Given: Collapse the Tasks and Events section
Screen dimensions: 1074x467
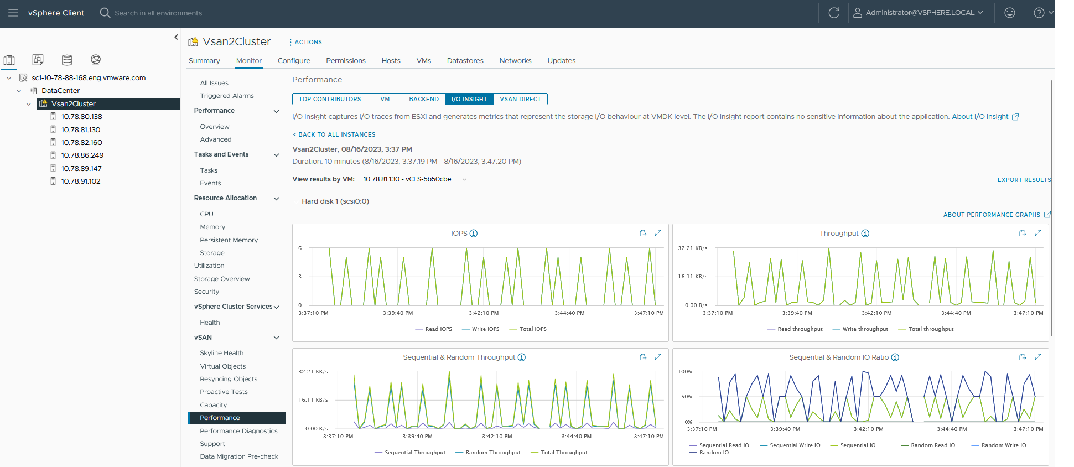Looking at the screenshot, I should coord(276,155).
